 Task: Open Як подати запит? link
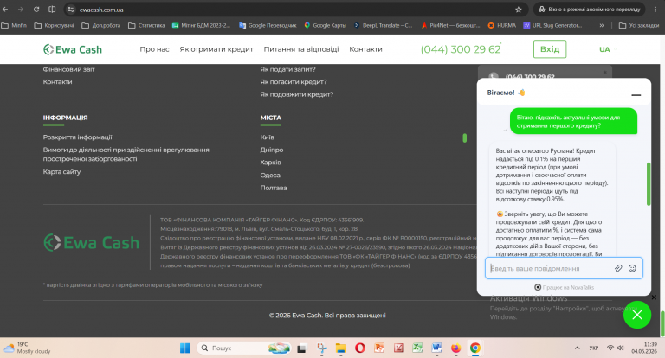coord(287,69)
